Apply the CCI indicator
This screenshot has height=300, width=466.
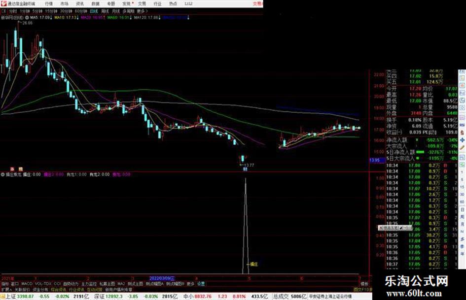tap(57, 284)
